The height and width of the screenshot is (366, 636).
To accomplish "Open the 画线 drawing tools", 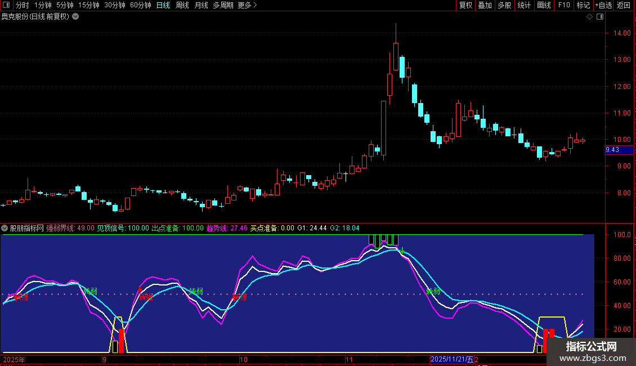I will [544, 5].
